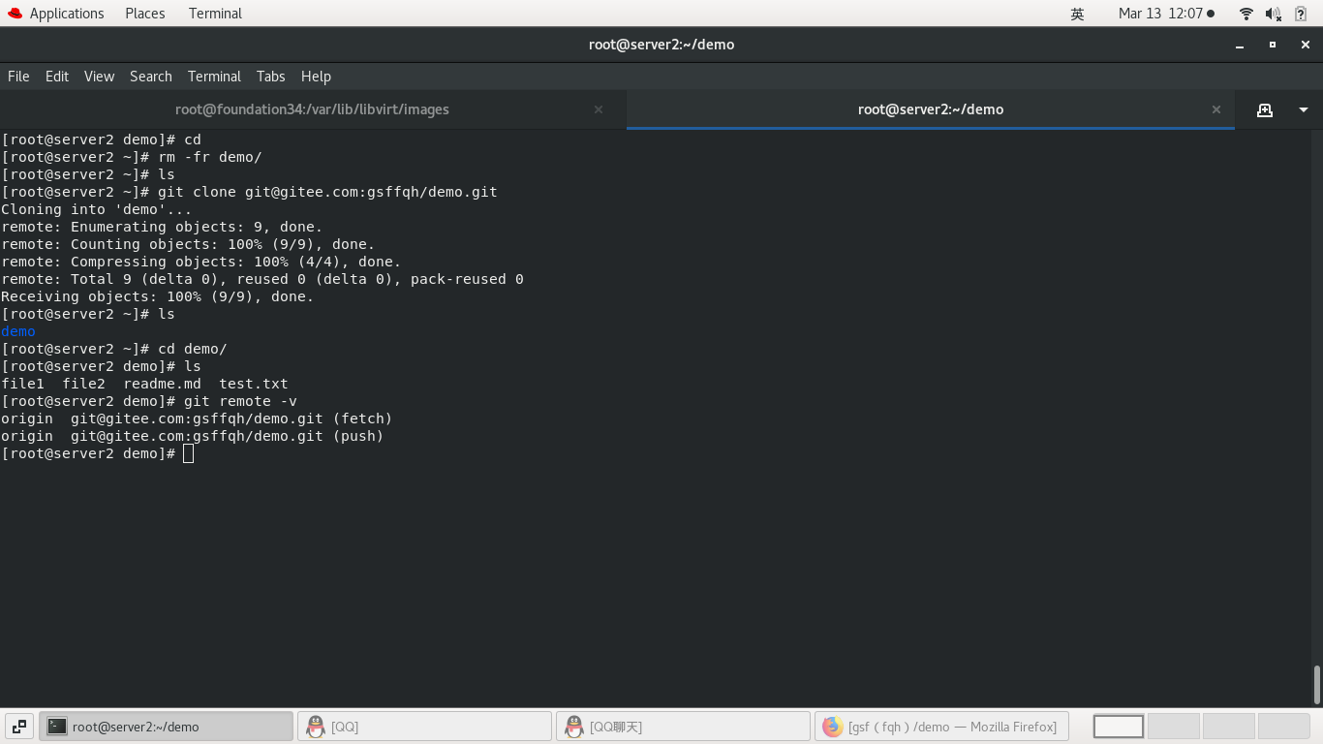Switch to second workspace in workspace switcher
The image size is (1323, 744).
[1173, 726]
